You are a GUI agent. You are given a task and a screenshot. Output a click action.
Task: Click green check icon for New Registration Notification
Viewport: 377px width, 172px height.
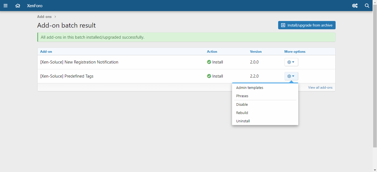point(209,62)
